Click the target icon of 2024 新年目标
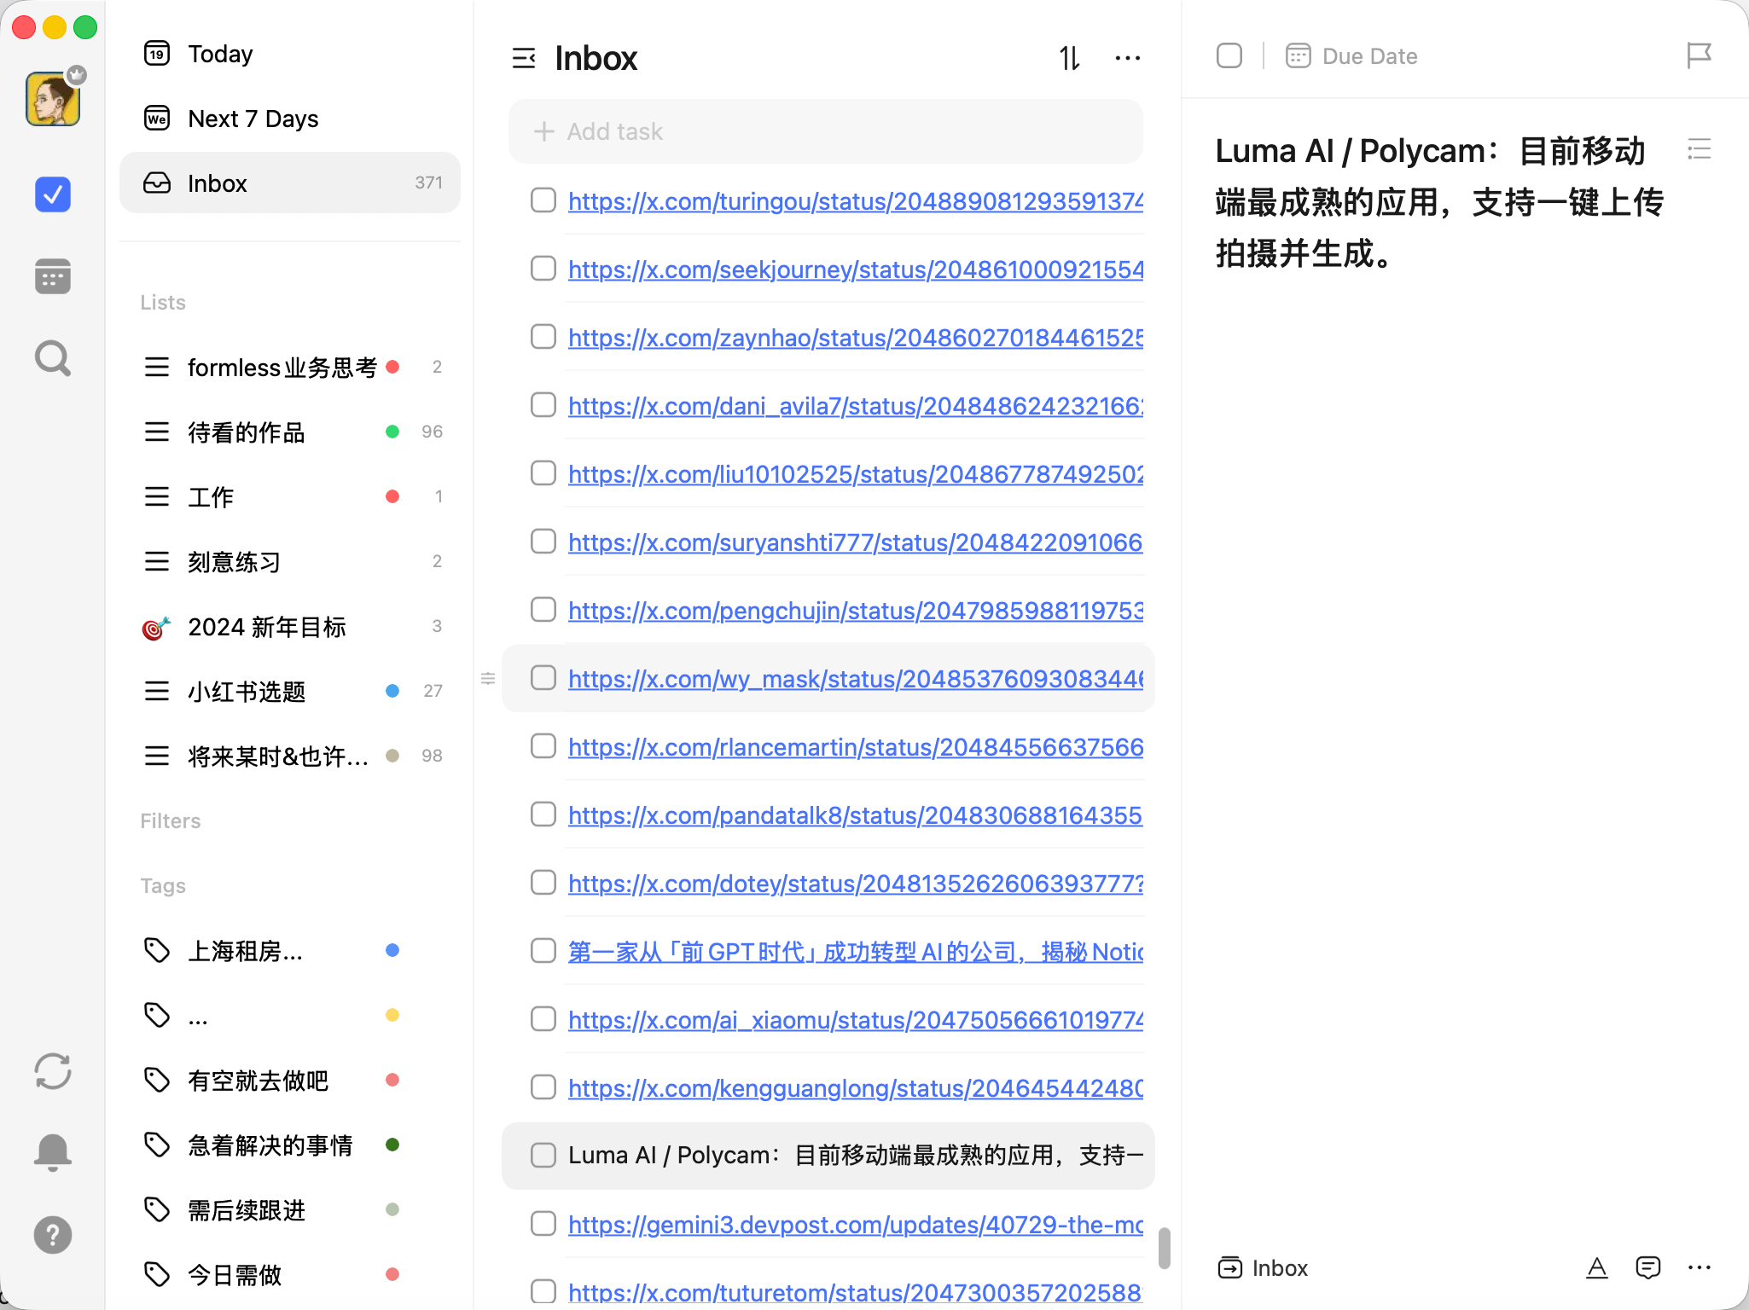Screen dimensions: 1749x1310 click(x=156, y=628)
